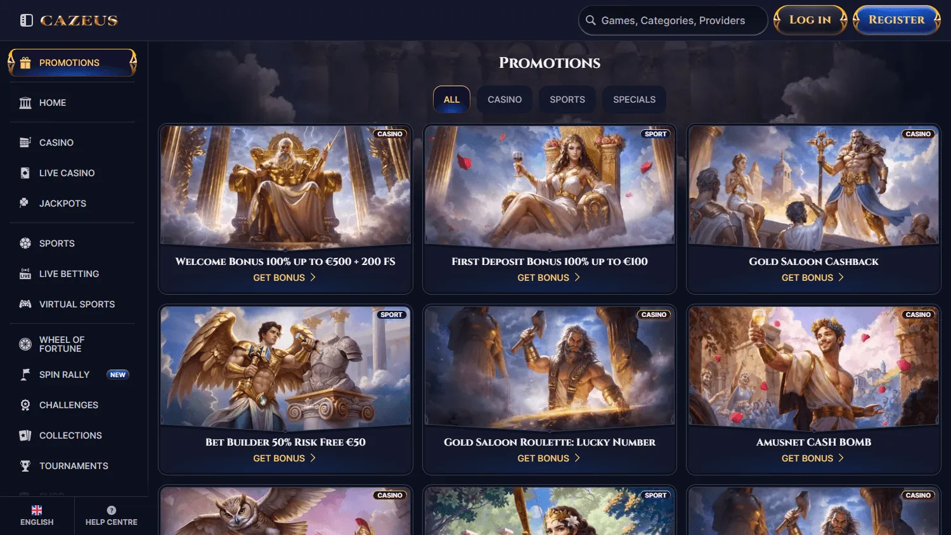951x535 pixels.
Task: Click the Collections cards icon
Action: 25,435
